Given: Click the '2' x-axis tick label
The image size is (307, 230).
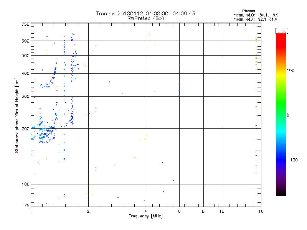Looking at the screenshot, I should pyautogui.click(x=88, y=211).
